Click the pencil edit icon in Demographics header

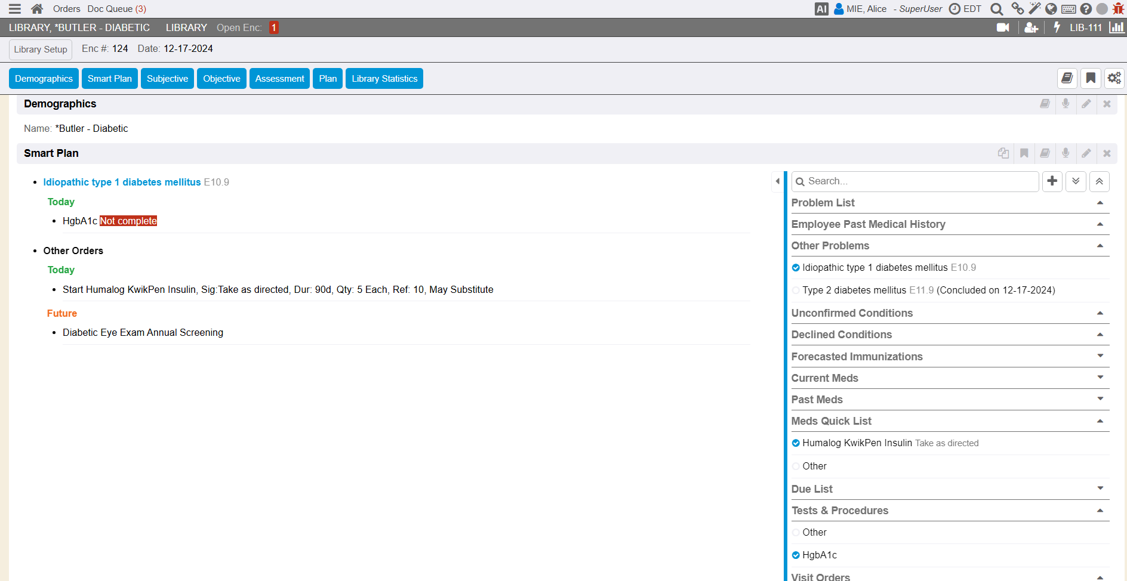tap(1086, 104)
